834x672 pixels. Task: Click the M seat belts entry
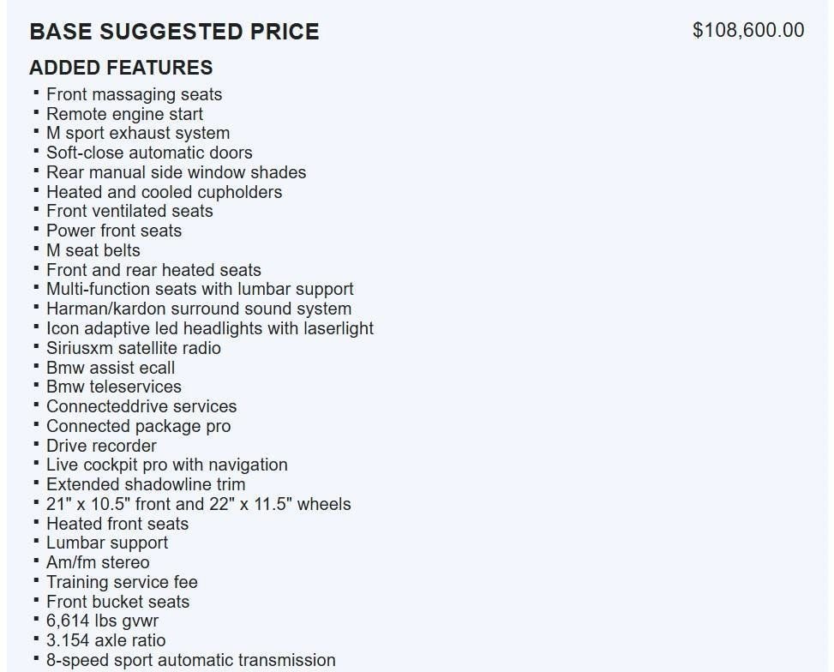tap(93, 250)
